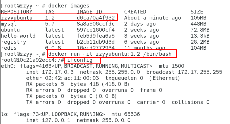Click the REPOSITORY column header
This screenshot has width=230, height=124.
[16, 12]
